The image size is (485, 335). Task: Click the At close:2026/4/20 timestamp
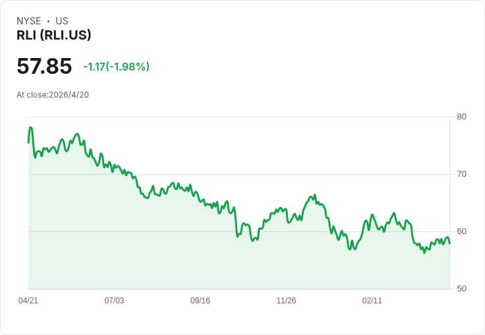(x=53, y=95)
